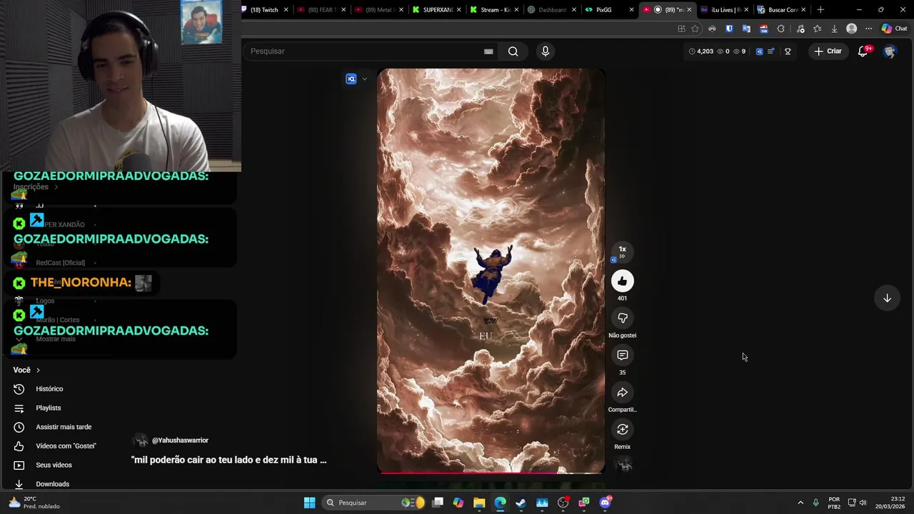Click the vidIQ list icon beside stats

770,51
